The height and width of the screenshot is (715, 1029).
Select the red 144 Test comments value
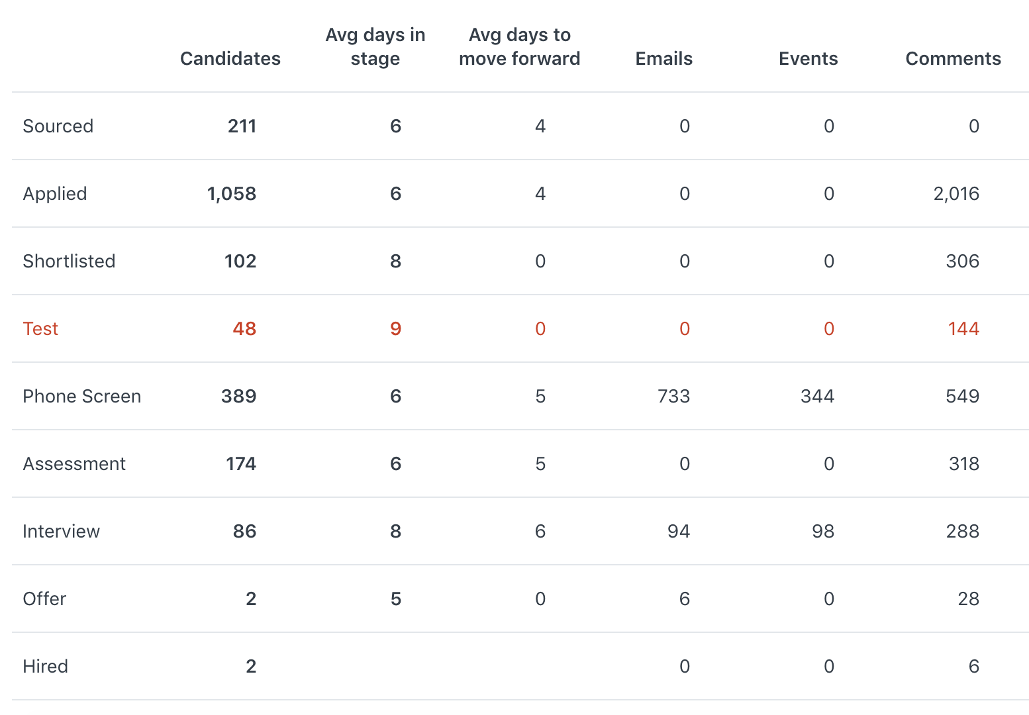[x=963, y=329]
